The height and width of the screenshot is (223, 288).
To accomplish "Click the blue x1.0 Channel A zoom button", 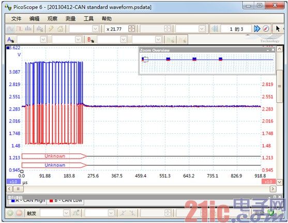I will (13, 182).
